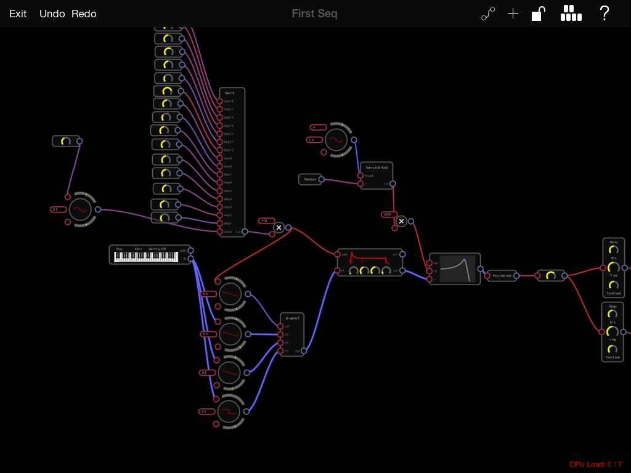Adjust the first ADSR envelope knob
The height and width of the screenshot is (473, 631).
(x=353, y=271)
